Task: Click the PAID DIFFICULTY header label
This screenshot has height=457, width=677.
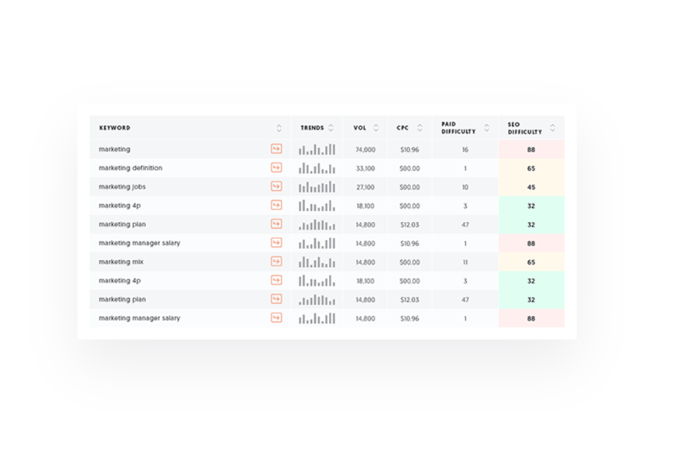Action: 458,128
